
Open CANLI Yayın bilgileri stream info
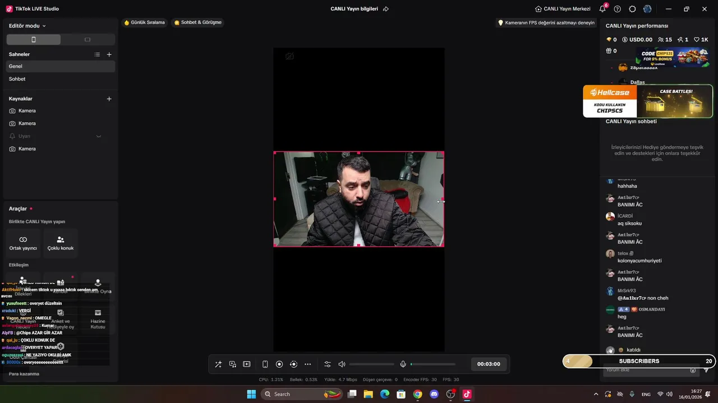355,9
